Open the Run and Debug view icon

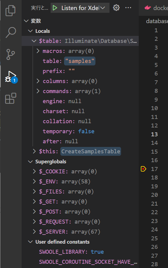(11, 77)
